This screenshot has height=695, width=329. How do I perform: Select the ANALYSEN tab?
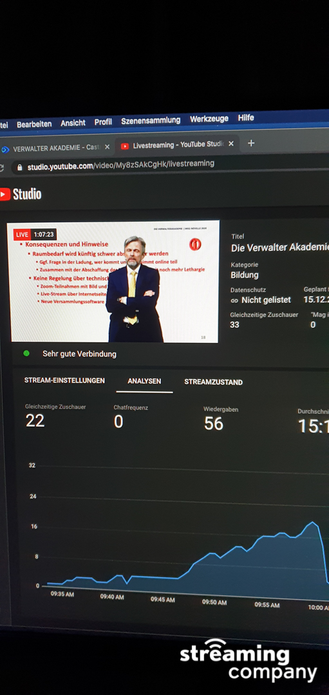[145, 381]
